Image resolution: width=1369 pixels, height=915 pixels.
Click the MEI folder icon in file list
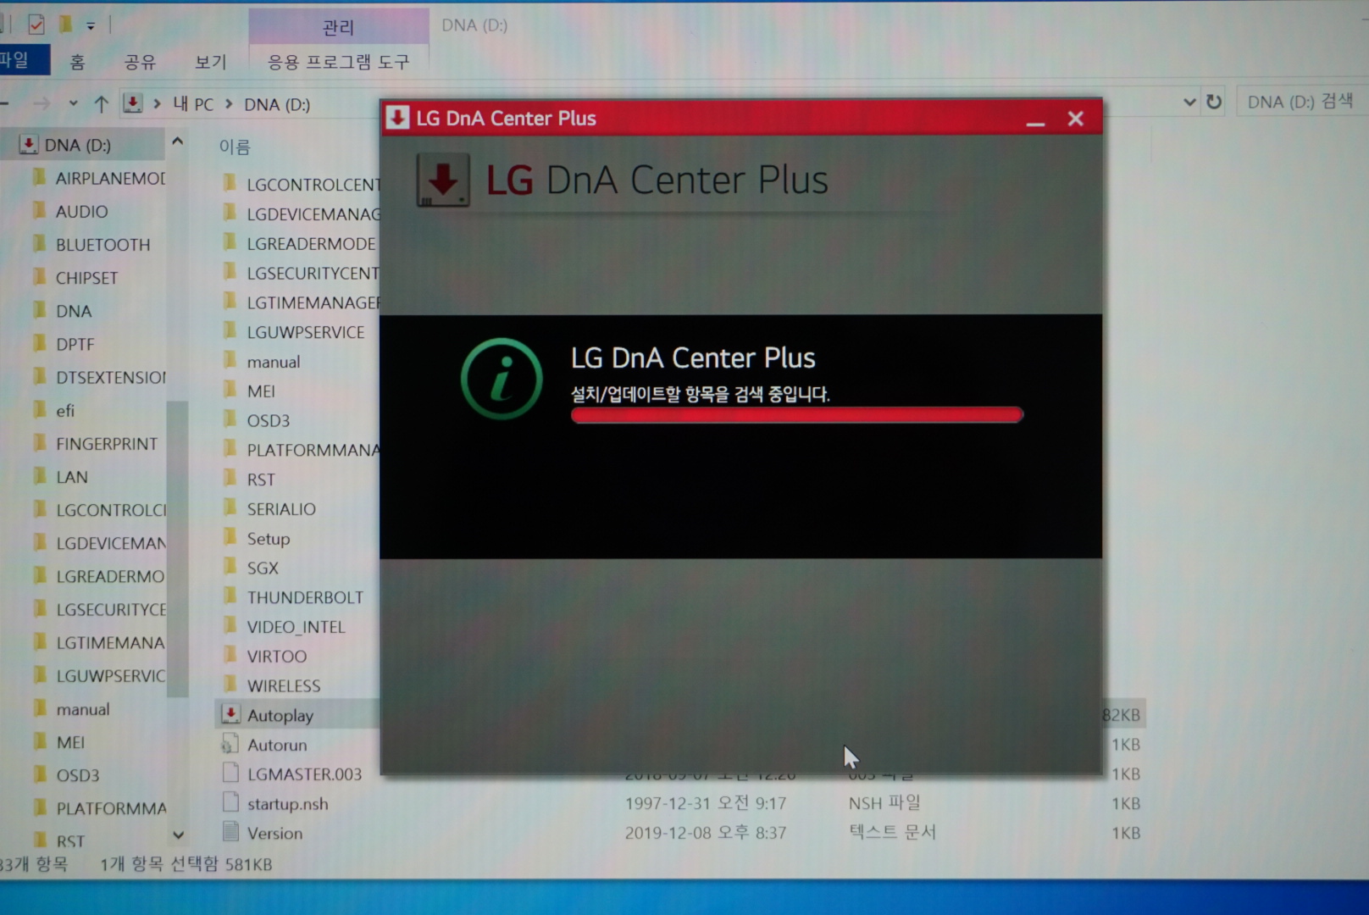tap(230, 390)
